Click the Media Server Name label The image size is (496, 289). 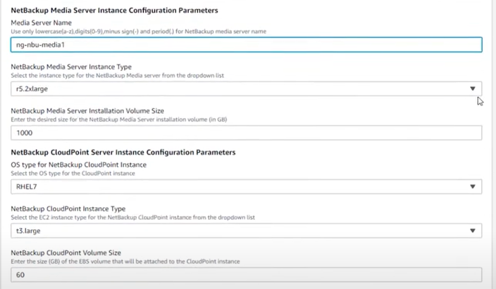pos(41,23)
